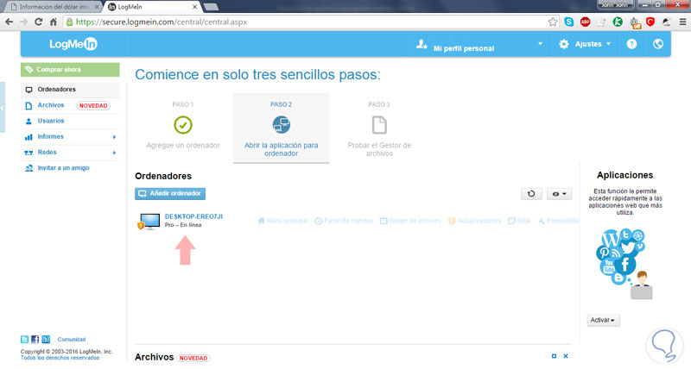Image resolution: width=691 pixels, height=369 pixels.
Task: Open the help question mark icon
Action: (631, 44)
